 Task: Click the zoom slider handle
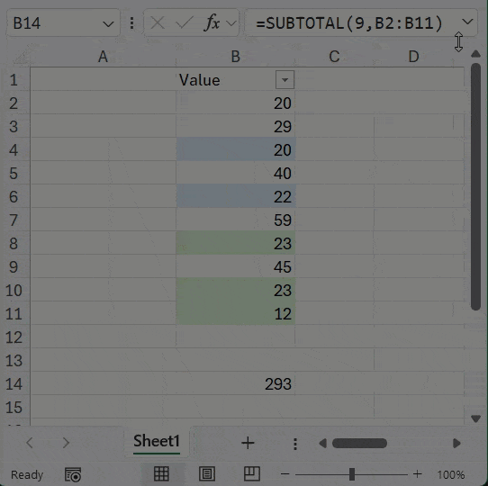[352, 474]
